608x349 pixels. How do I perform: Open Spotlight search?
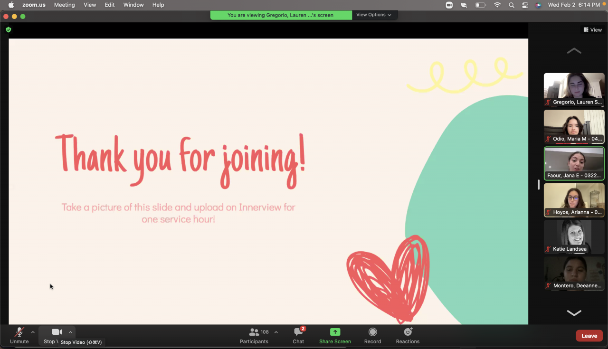coord(511,5)
